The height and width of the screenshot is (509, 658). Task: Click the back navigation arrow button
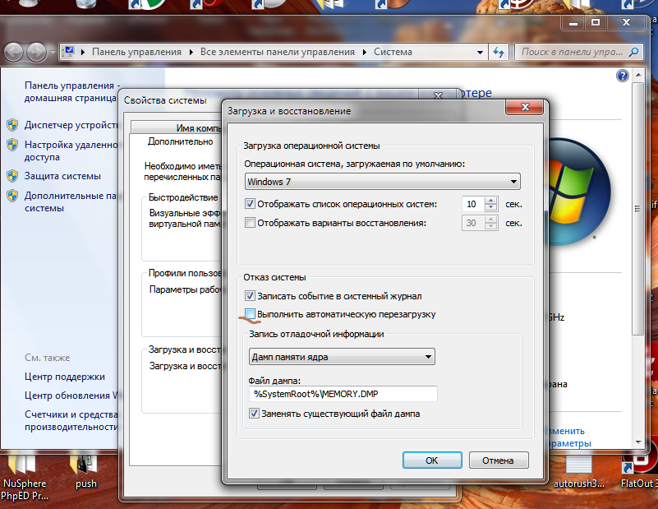click(x=15, y=52)
